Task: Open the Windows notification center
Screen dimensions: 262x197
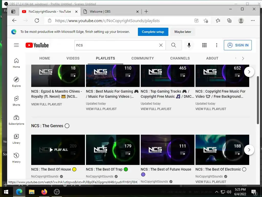Action: [x=254, y=192]
